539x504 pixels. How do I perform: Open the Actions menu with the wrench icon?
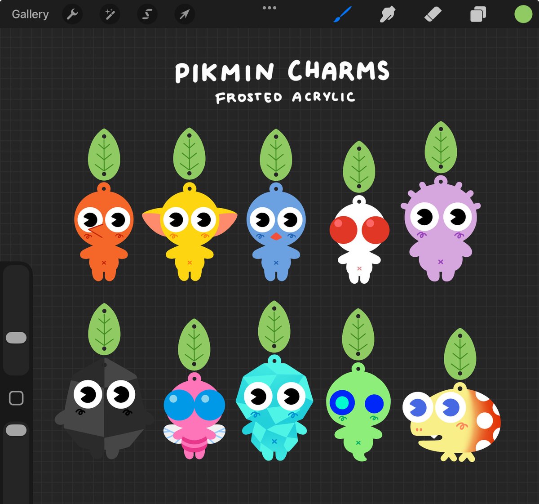[72, 14]
